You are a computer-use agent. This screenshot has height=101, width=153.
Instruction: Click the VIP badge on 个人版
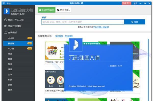pyautogui.click(x=30, y=48)
